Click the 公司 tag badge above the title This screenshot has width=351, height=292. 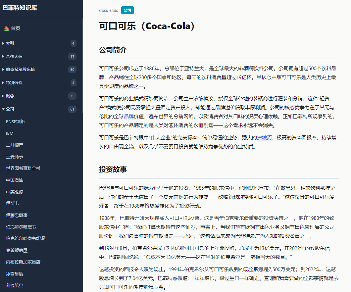(127, 10)
